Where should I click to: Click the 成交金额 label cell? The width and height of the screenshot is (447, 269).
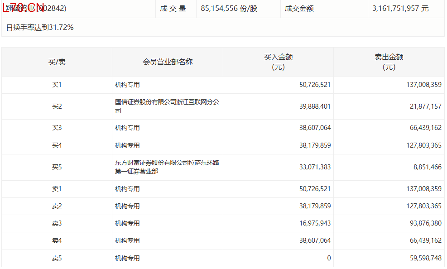[x=299, y=9]
